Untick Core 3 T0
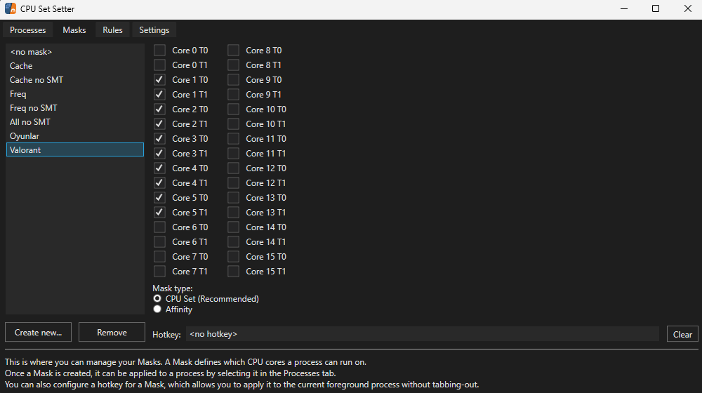This screenshot has width=702, height=393. tap(159, 139)
